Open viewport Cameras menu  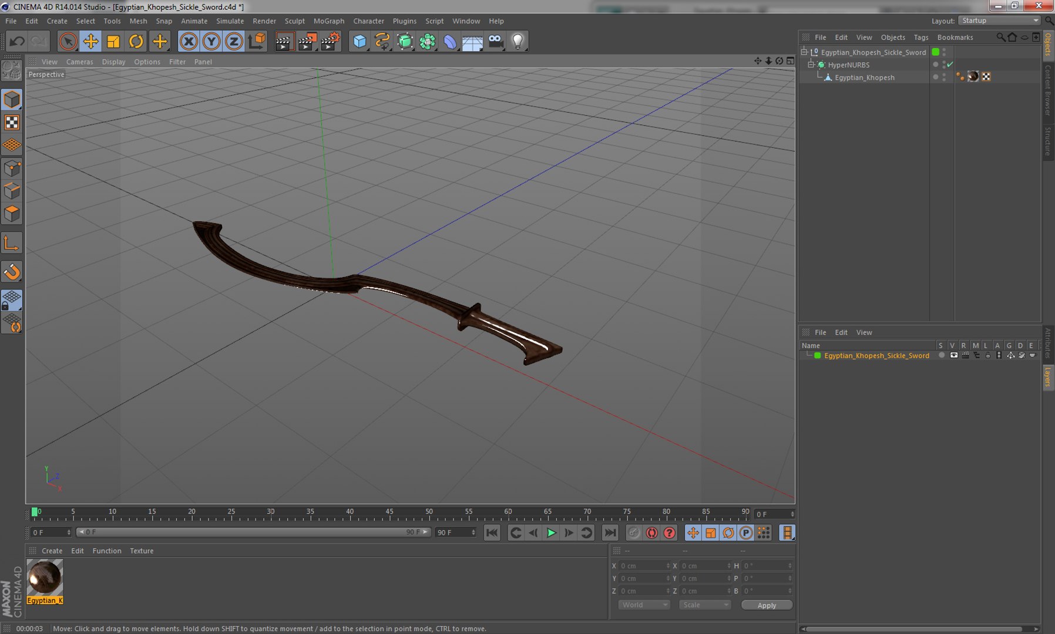(x=79, y=62)
